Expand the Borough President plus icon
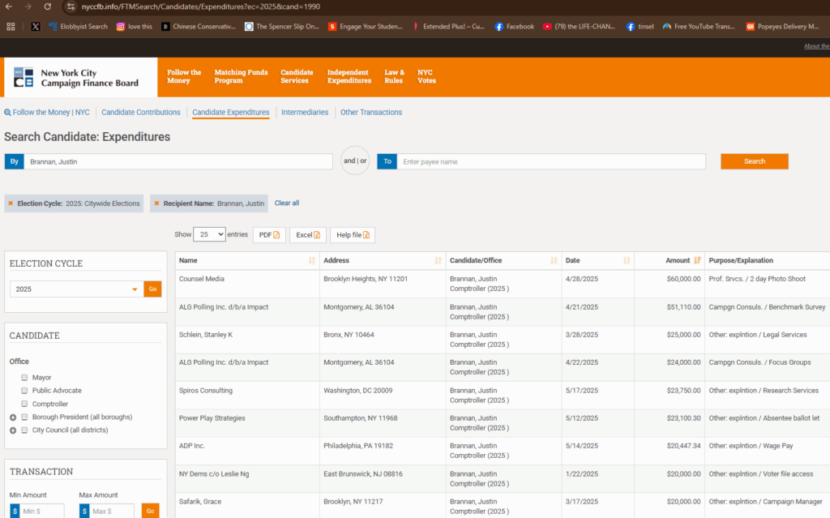 click(x=13, y=417)
